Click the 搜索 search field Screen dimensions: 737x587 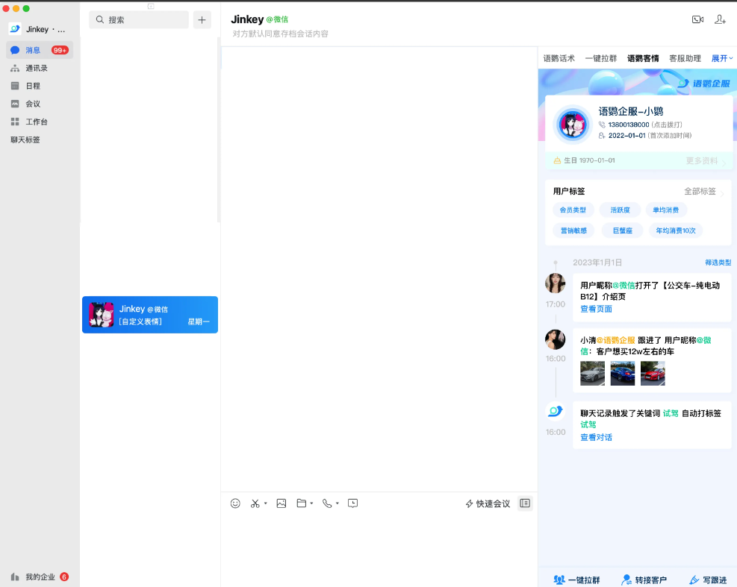pyautogui.click(x=139, y=19)
